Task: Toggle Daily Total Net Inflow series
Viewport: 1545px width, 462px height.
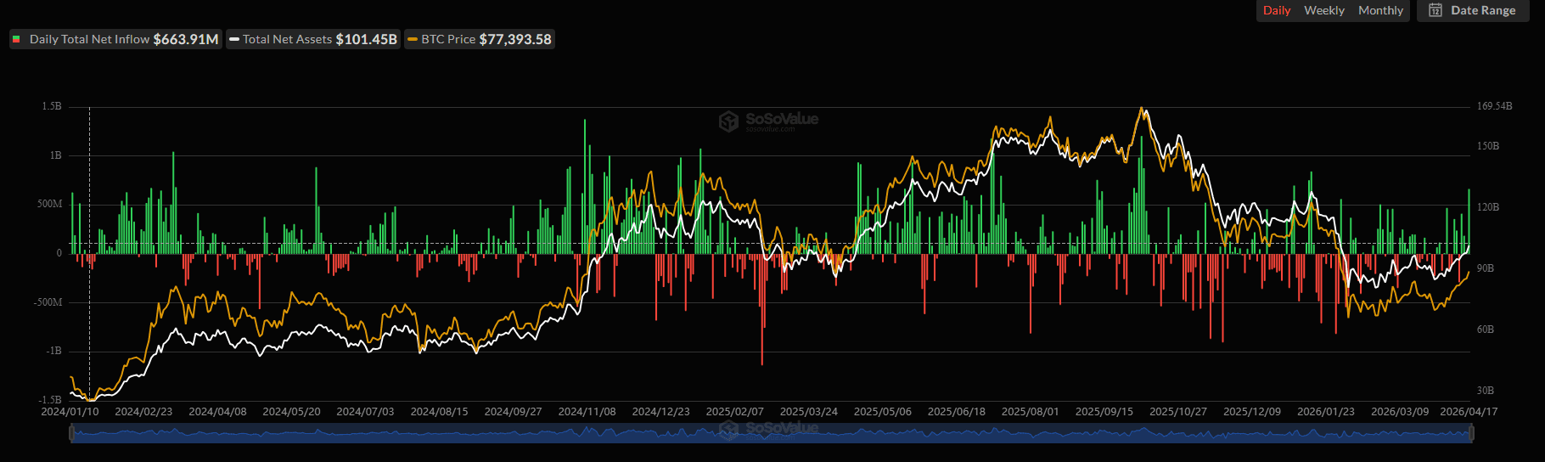Action: click(x=115, y=39)
